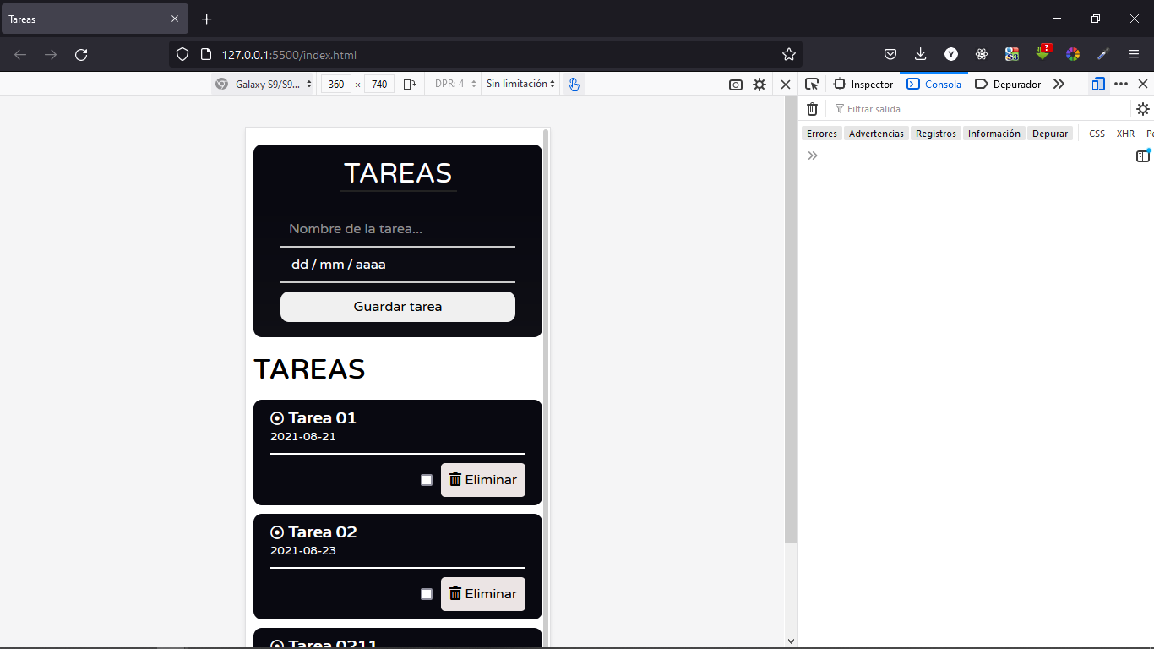Check the Tarea 01 checkbox

[x=427, y=480]
